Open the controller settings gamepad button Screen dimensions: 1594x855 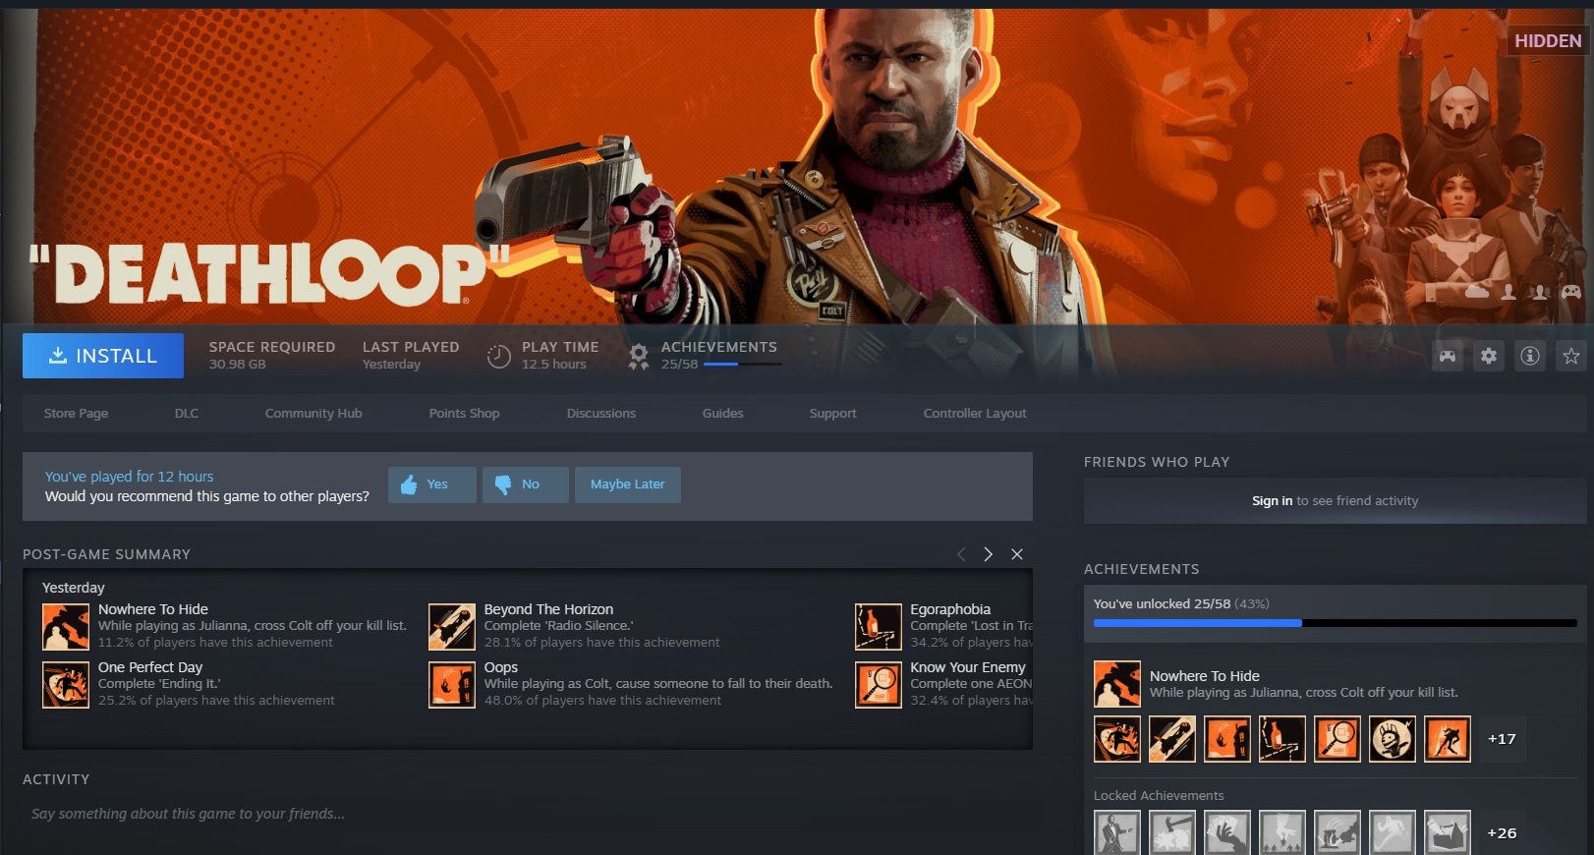tap(1448, 356)
